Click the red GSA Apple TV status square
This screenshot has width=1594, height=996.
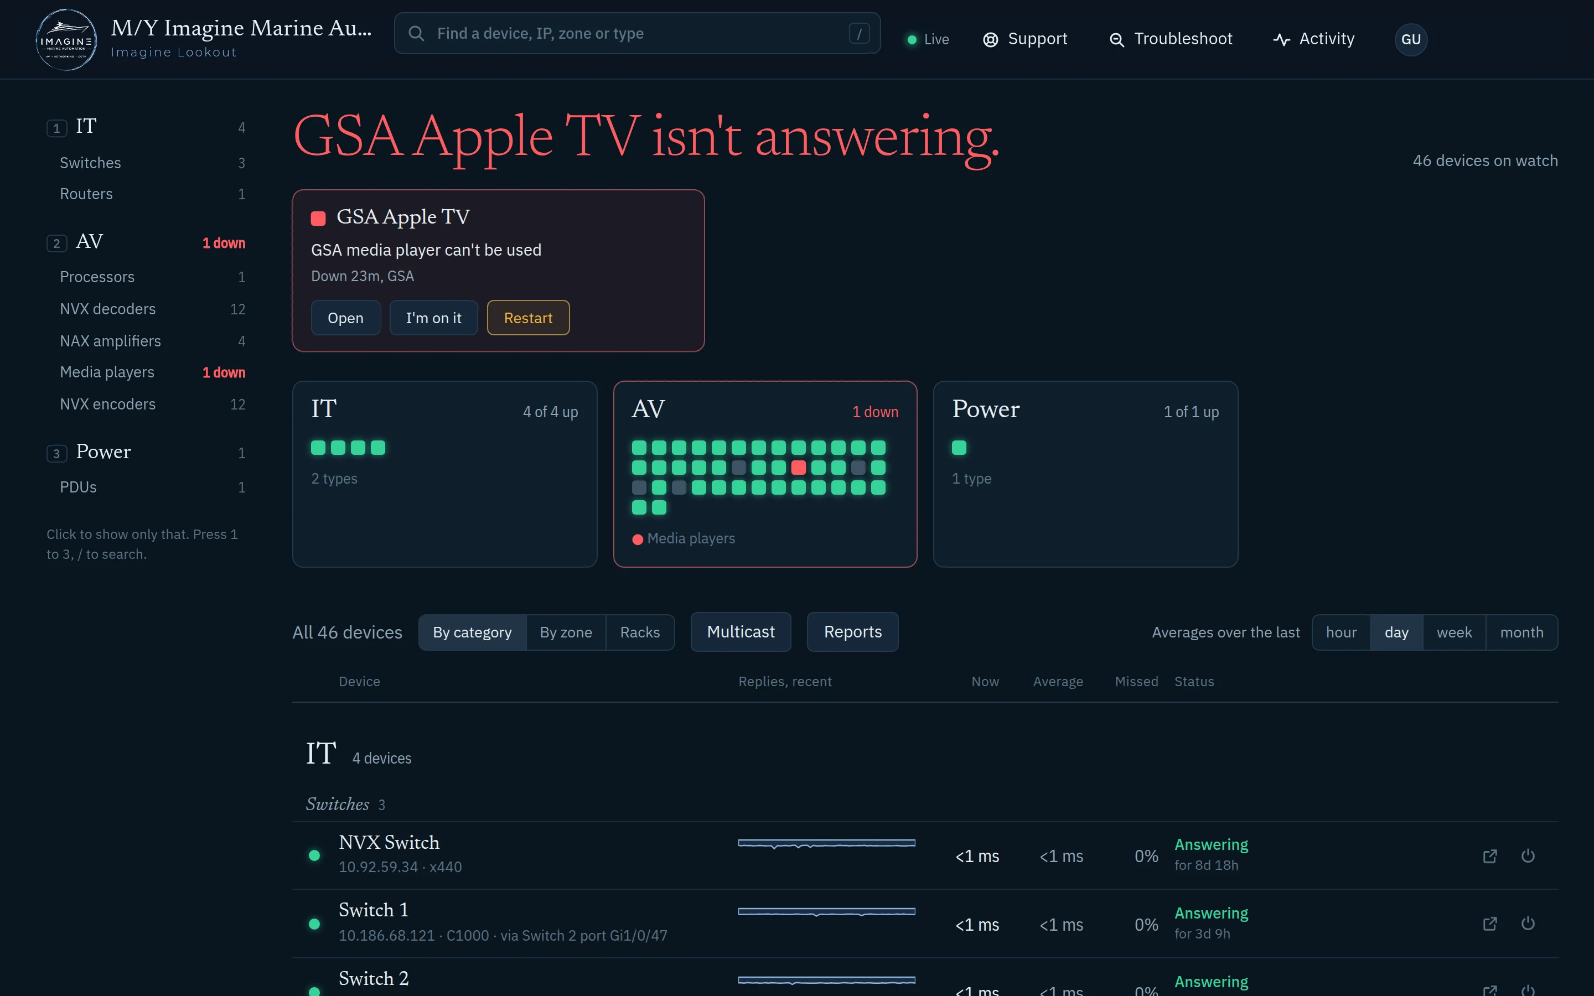[x=318, y=219]
